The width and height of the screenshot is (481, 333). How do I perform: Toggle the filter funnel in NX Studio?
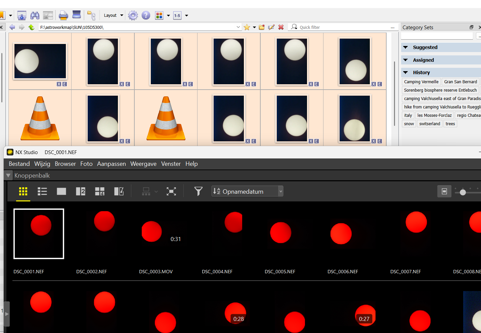click(199, 191)
